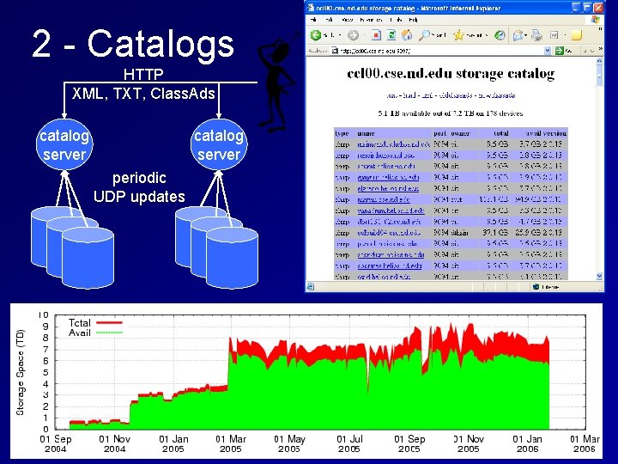
Task: Open the host link in the dthain row
Action: (389, 233)
